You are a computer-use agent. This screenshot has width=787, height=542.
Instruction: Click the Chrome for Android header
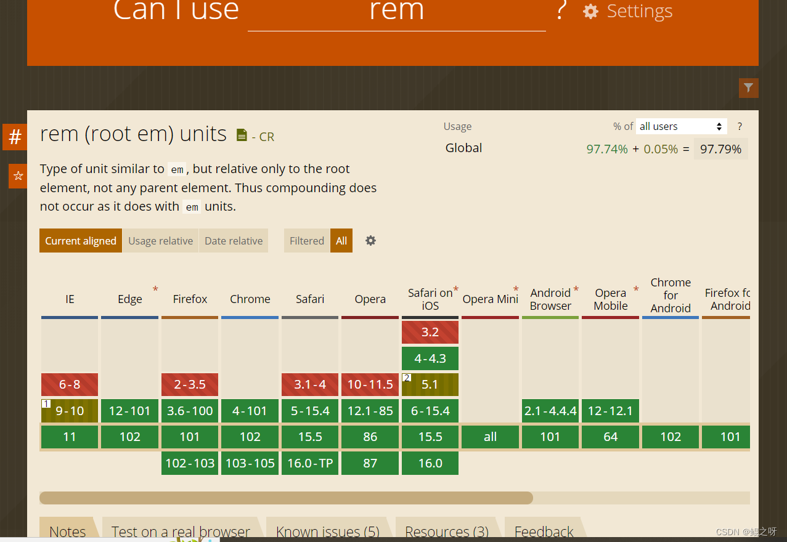pos(671,296)
